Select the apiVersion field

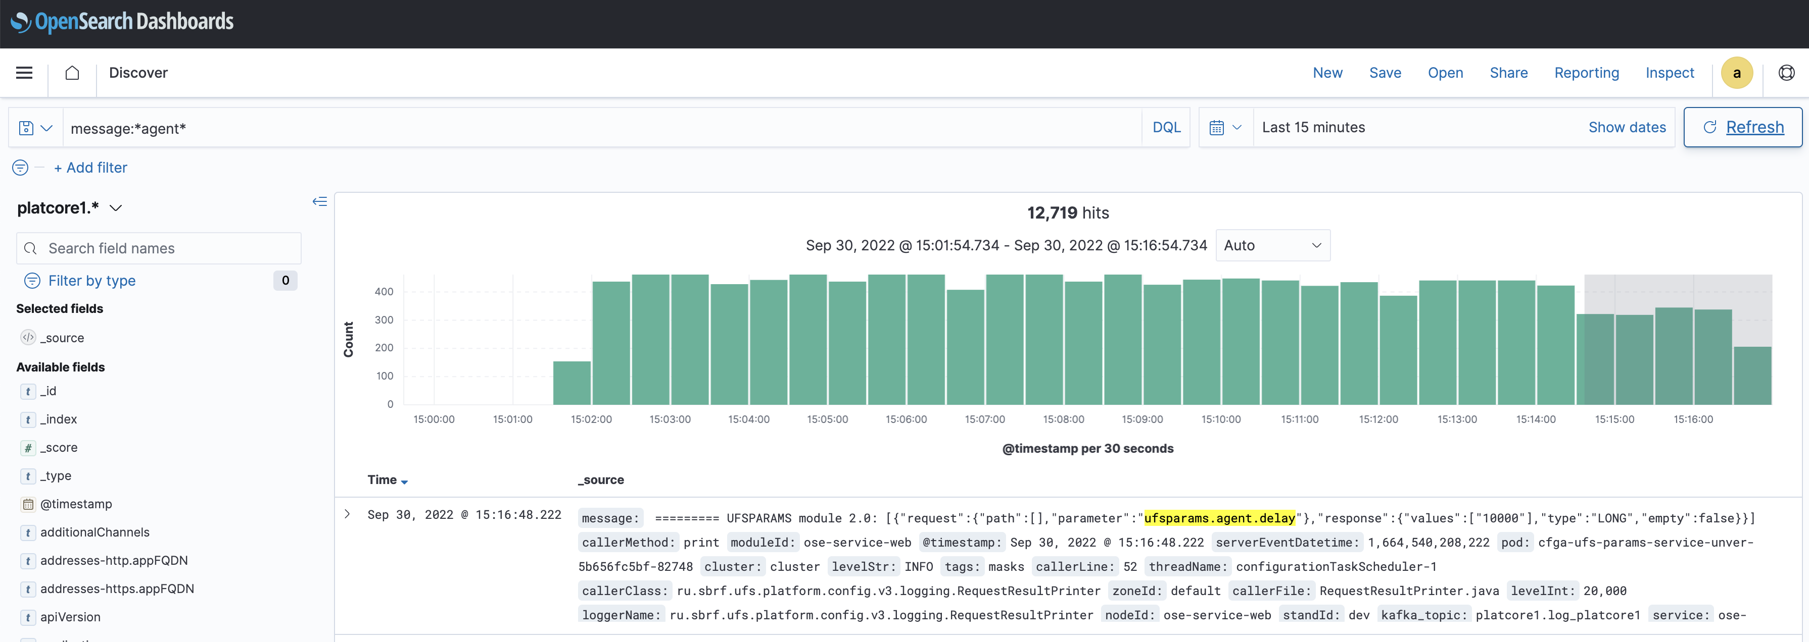point(70,617)
